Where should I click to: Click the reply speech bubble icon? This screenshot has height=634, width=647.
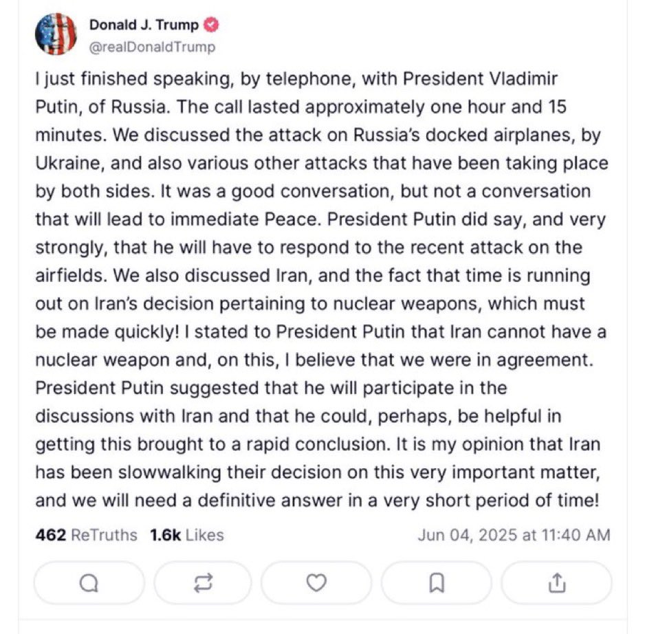89,583
